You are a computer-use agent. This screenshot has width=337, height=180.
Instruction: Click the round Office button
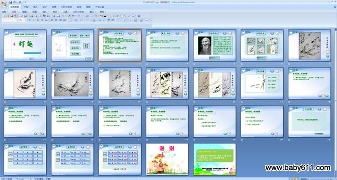(4, 4)
